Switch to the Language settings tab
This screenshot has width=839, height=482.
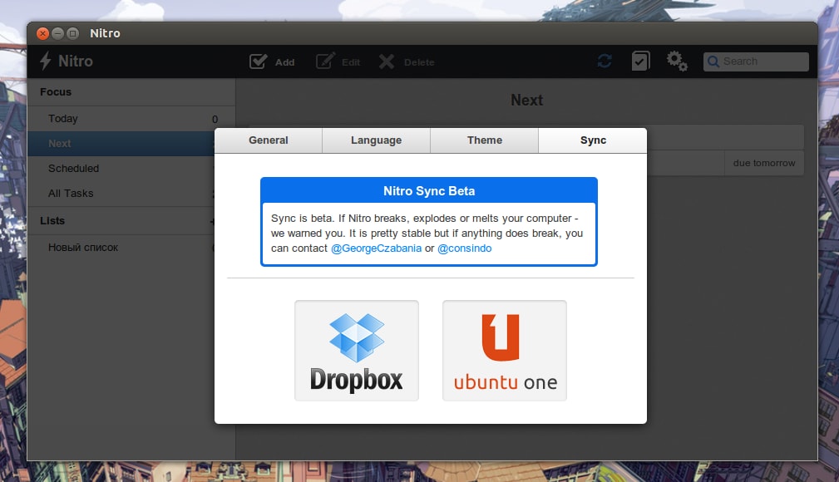click(376, 140)
